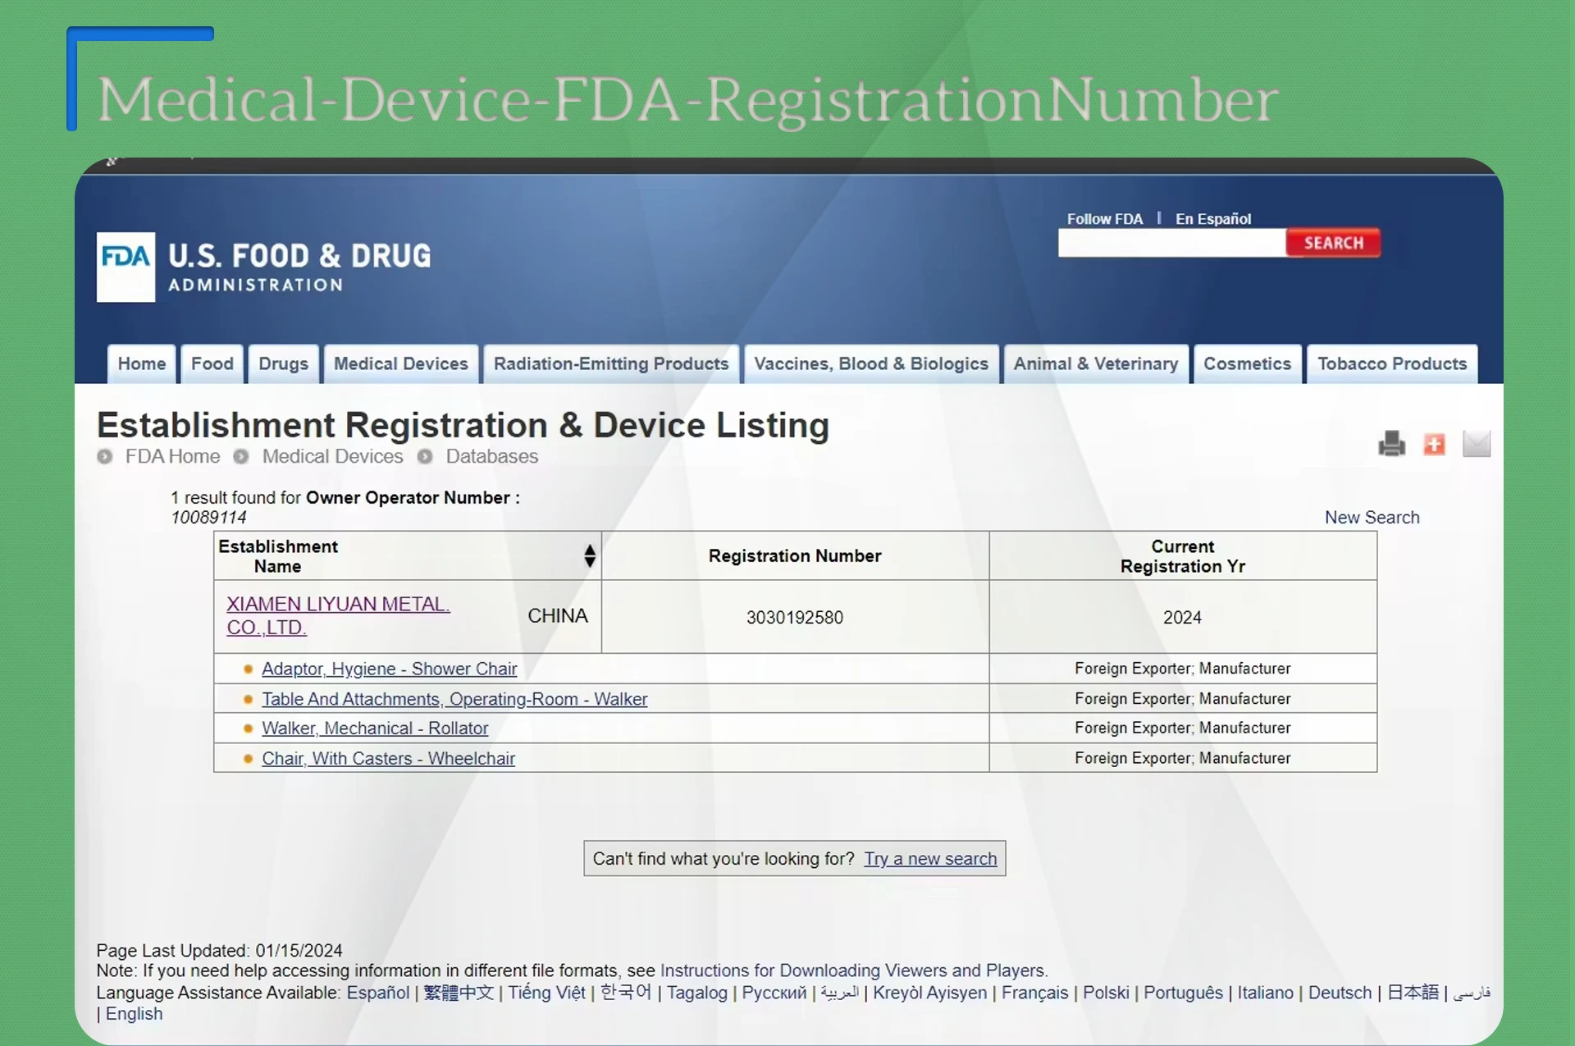
Task: Click the printer icon
Action: (1391, 444)
